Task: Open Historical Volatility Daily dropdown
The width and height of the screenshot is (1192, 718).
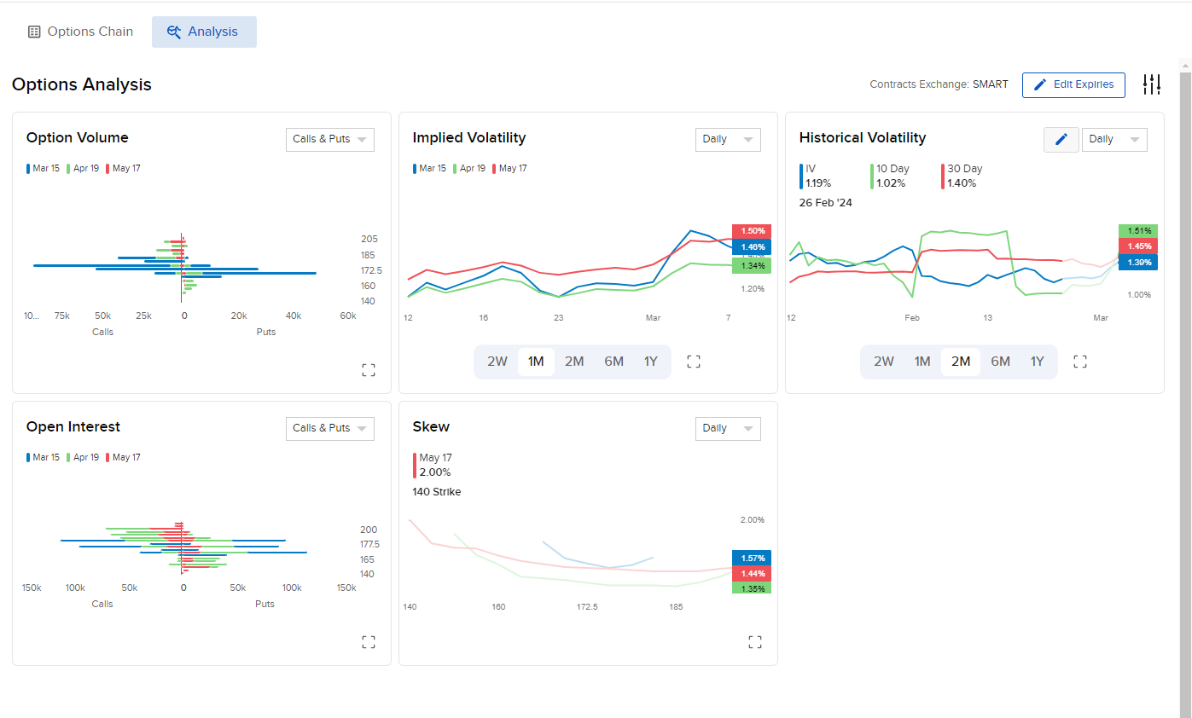Action: [1114, 139]
